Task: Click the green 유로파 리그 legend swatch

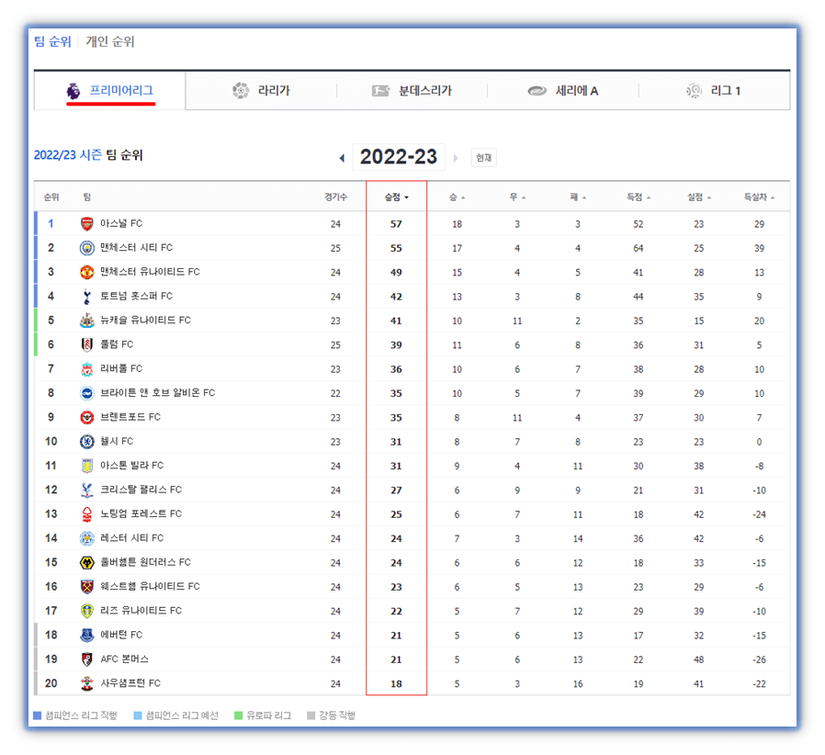Action: point(238,716)
